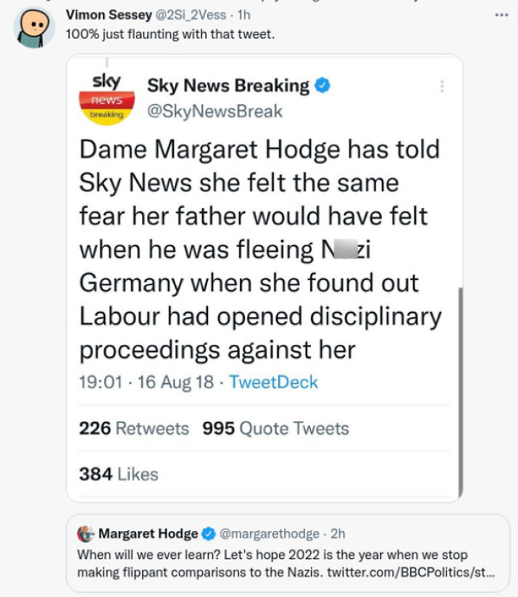The height and width of the screenshot is (597, 518).
Task: Open the 1h timestamp link
Action: pyautogui.click(x=243, y=15)
